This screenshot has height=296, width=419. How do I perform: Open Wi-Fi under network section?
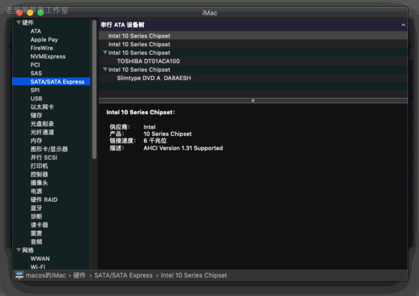pyautogui.click(x=38, y=267)
